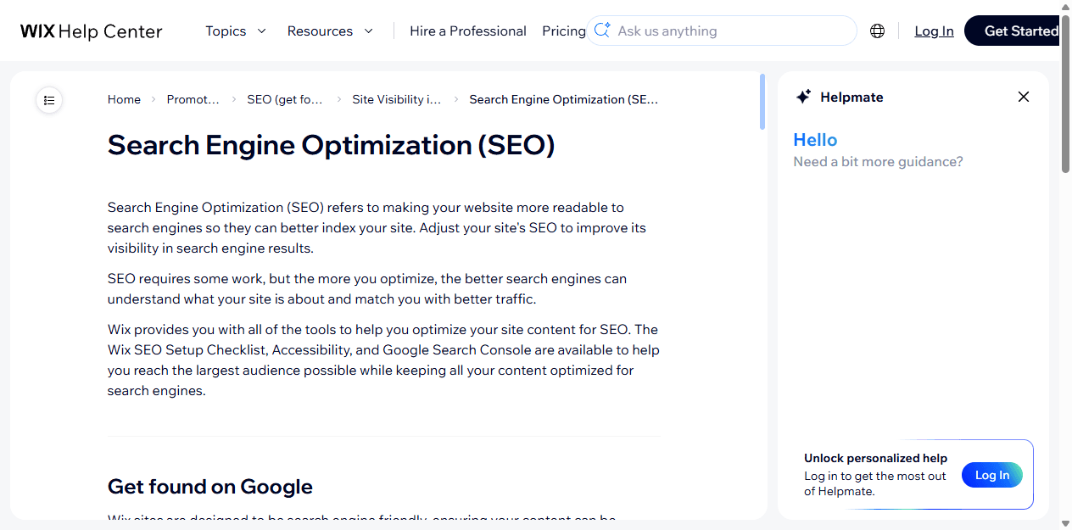Click the article scrollbar thumb

[762, 102]
